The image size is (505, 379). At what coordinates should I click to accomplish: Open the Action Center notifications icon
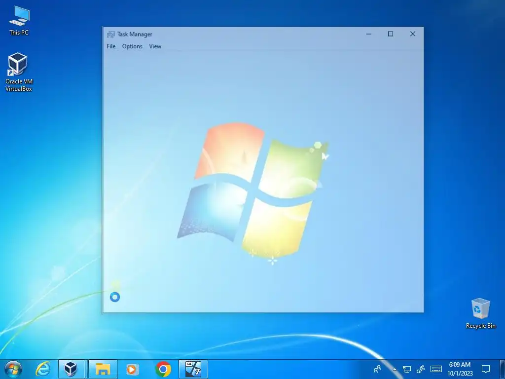tap(486, 369)
